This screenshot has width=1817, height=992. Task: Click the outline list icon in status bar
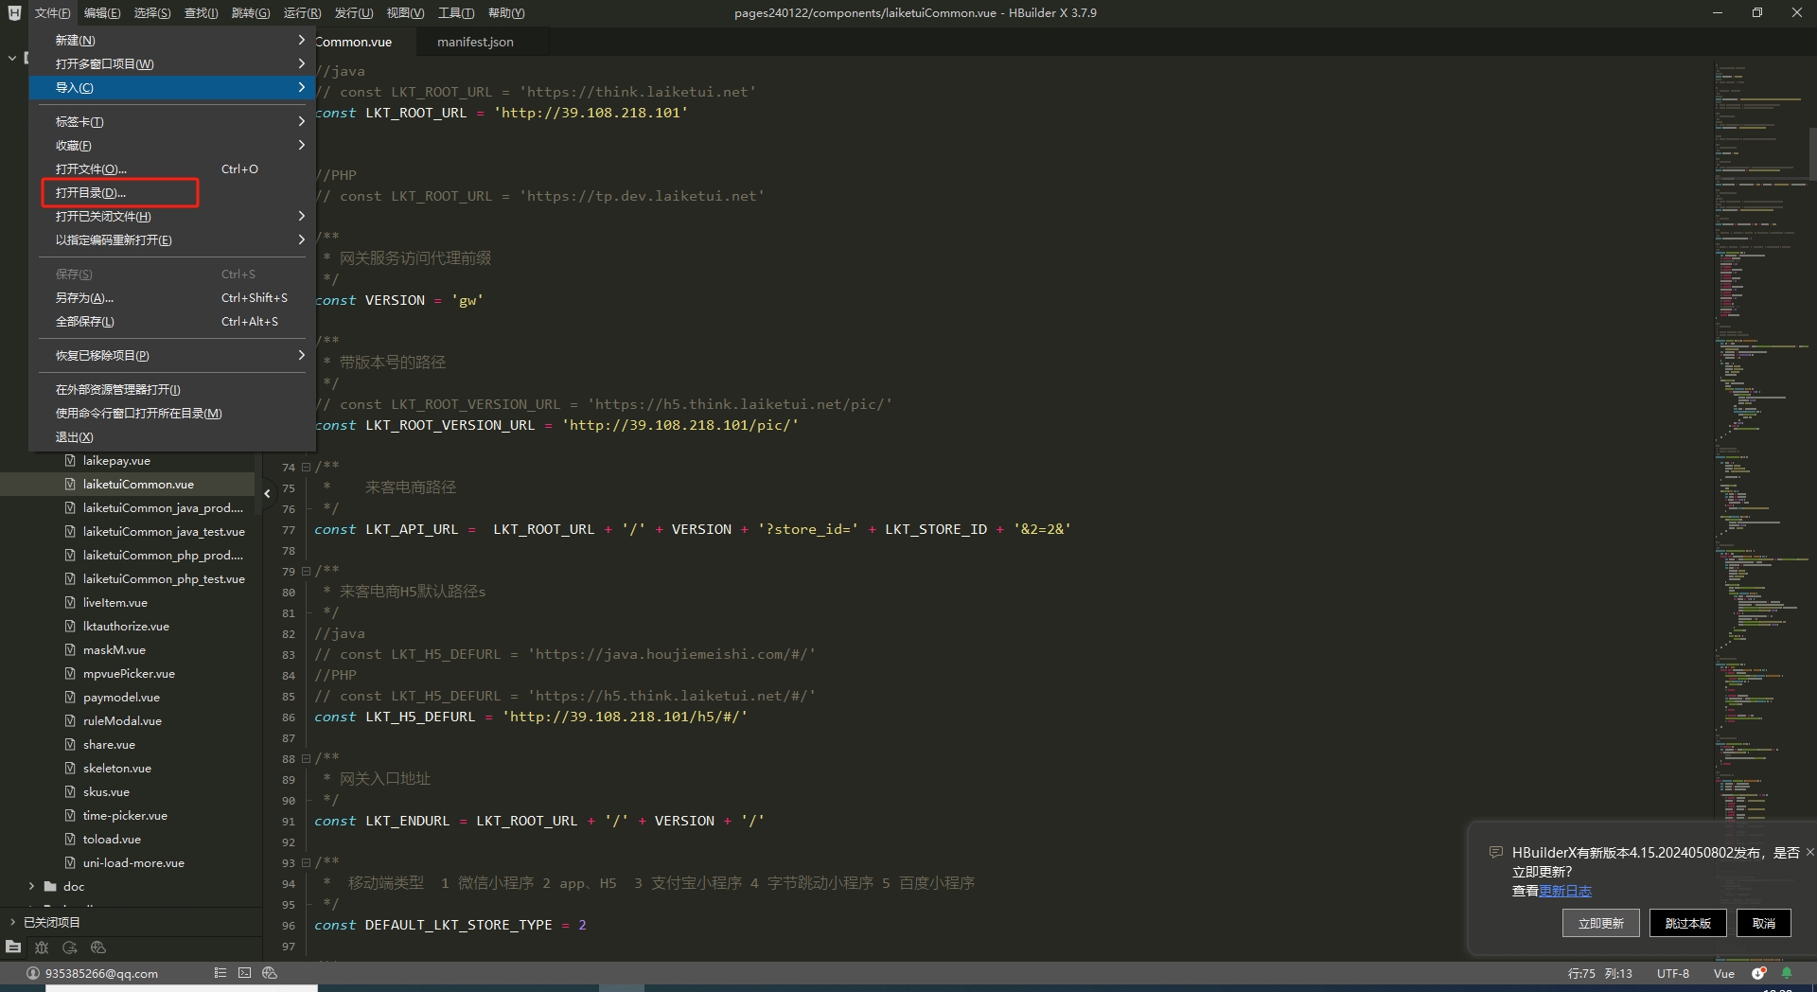220,973
